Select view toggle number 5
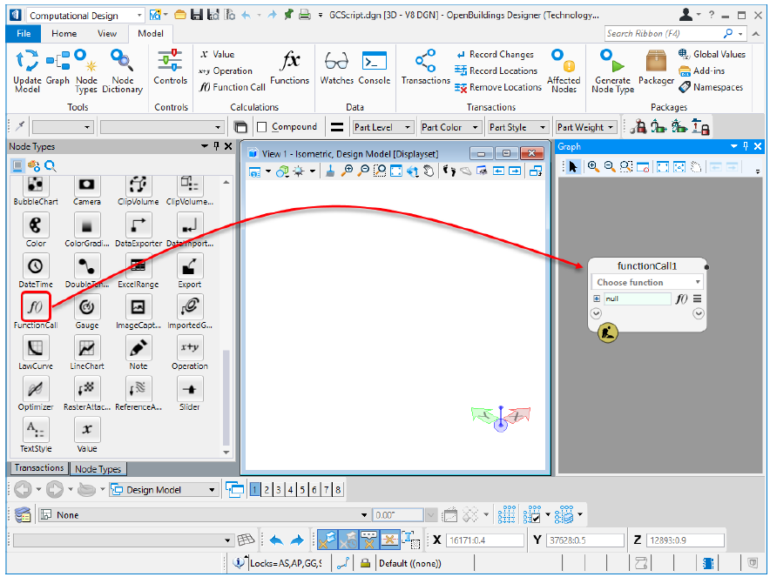This screenshot has width=770, height=577. pyautogui.click(x=302, y=489)
